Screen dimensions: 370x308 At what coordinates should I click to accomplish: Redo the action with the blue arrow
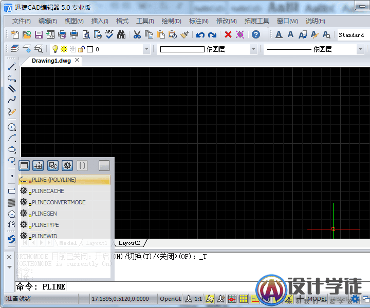click(212, 35)
